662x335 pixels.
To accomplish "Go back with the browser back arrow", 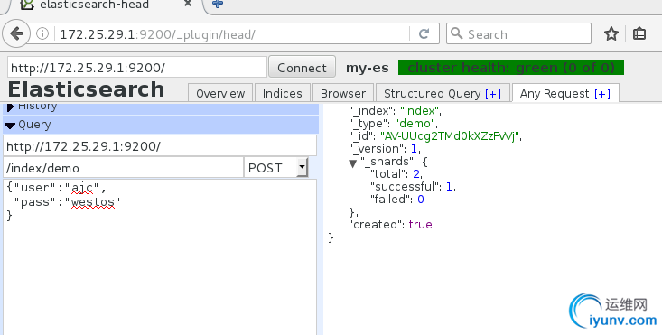I will [16, 33].
